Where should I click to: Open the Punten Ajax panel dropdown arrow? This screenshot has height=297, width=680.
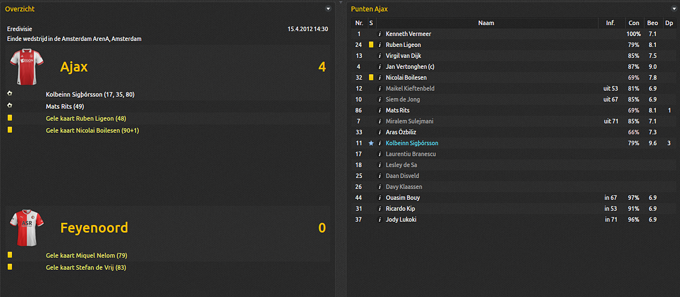pos(673,9)
